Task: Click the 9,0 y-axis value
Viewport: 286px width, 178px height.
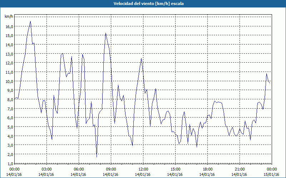Action: [x=10, y=90]
